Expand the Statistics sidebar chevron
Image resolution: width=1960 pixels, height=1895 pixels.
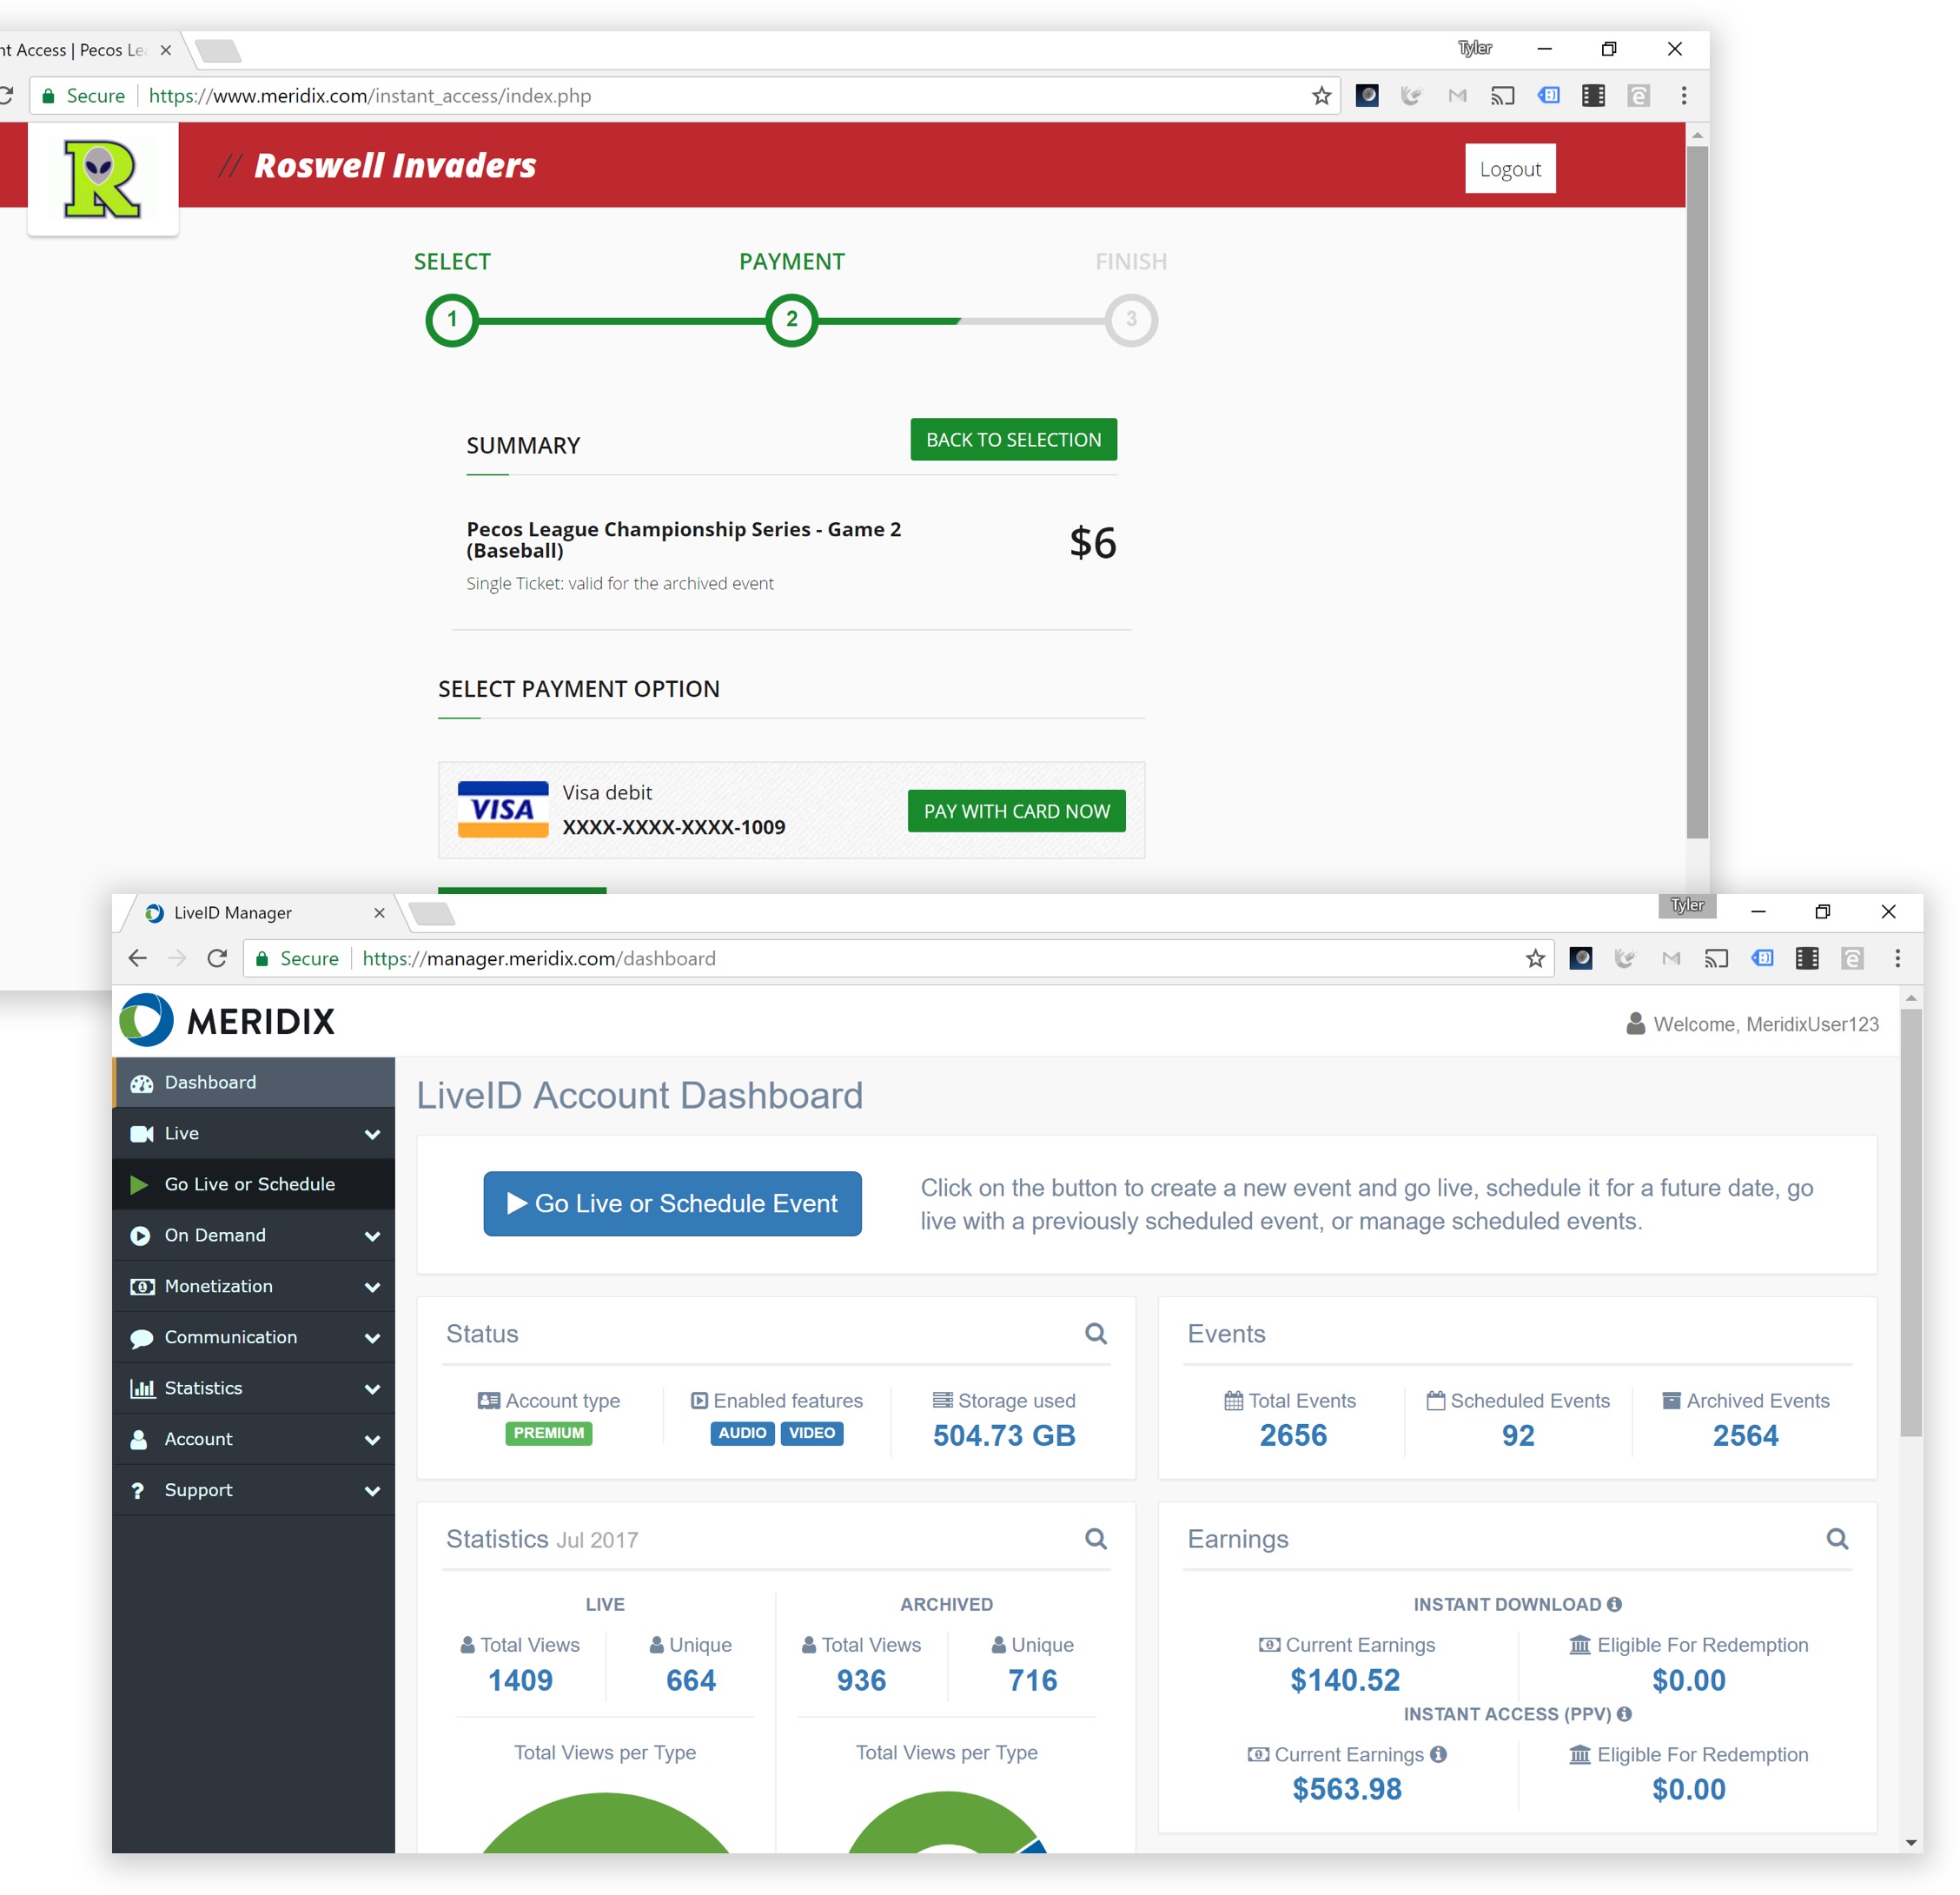[372, 1388]
